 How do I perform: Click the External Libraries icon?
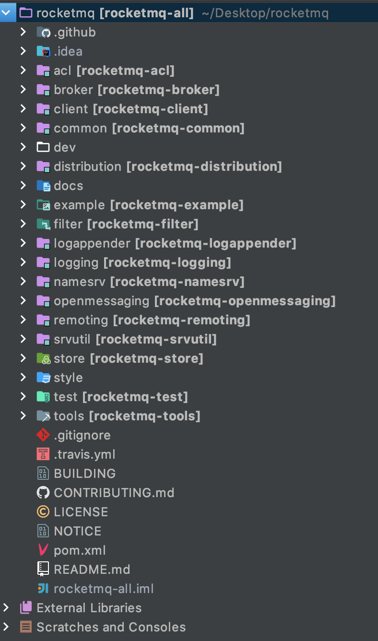(26, 608)
